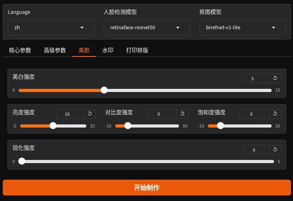Click the 锐化强度 slider handle

pyautogui.click(x=22, y=161)
